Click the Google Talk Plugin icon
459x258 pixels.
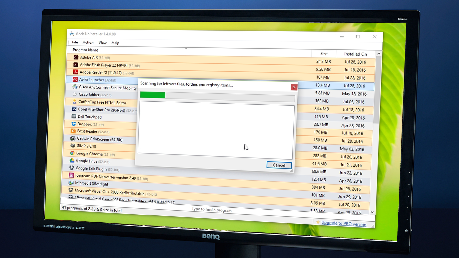tap(71, 168)
